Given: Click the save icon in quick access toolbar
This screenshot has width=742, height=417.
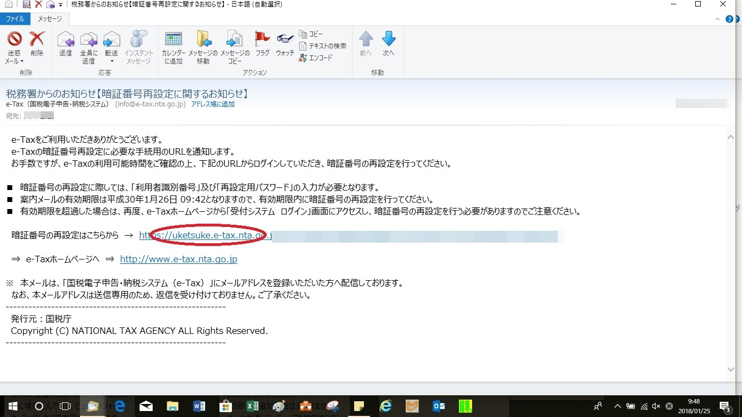Looking at the screenshot, I should click(x=27, y=4).
